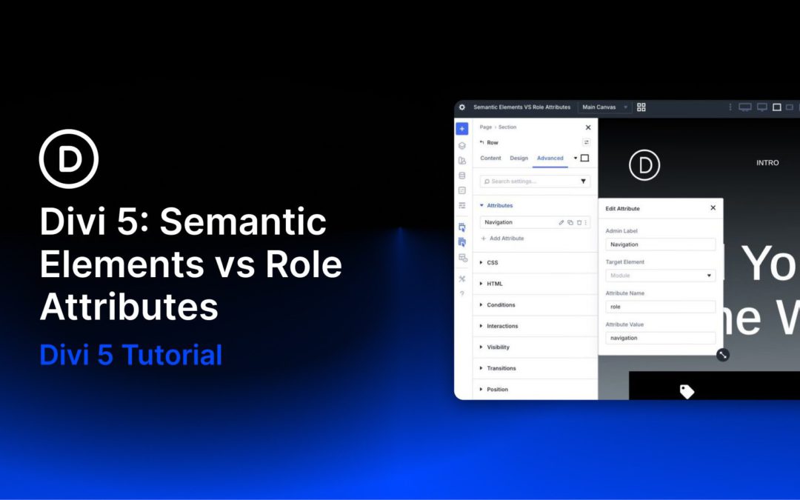Switch to the Design tab

[x=519, y=159]
